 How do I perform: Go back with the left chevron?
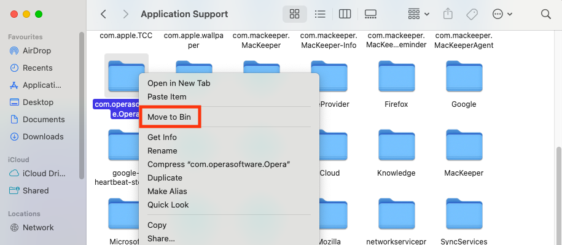[x=103, y=14]
